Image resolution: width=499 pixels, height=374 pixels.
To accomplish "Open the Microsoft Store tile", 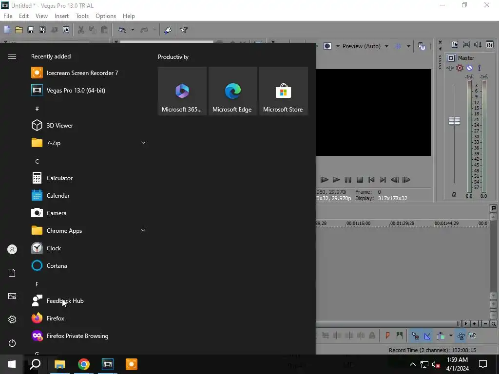I will click(x=284, y=91).
